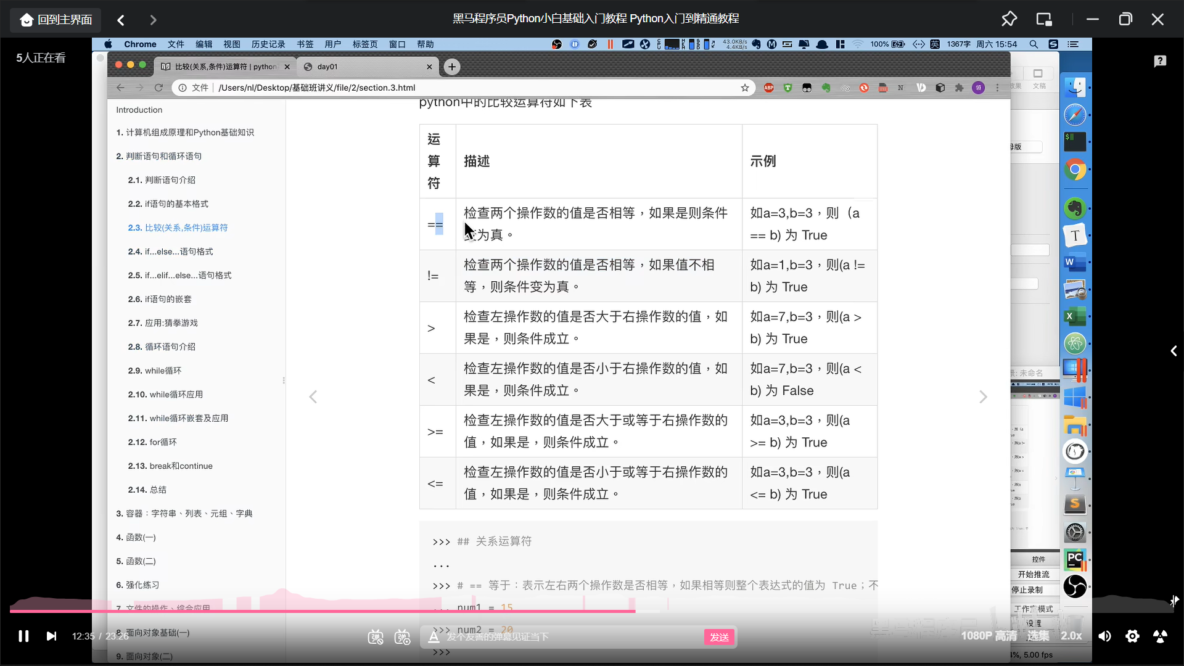
Task: Open 2.0x playback speed menu
Action: (x=1071, y=636)
